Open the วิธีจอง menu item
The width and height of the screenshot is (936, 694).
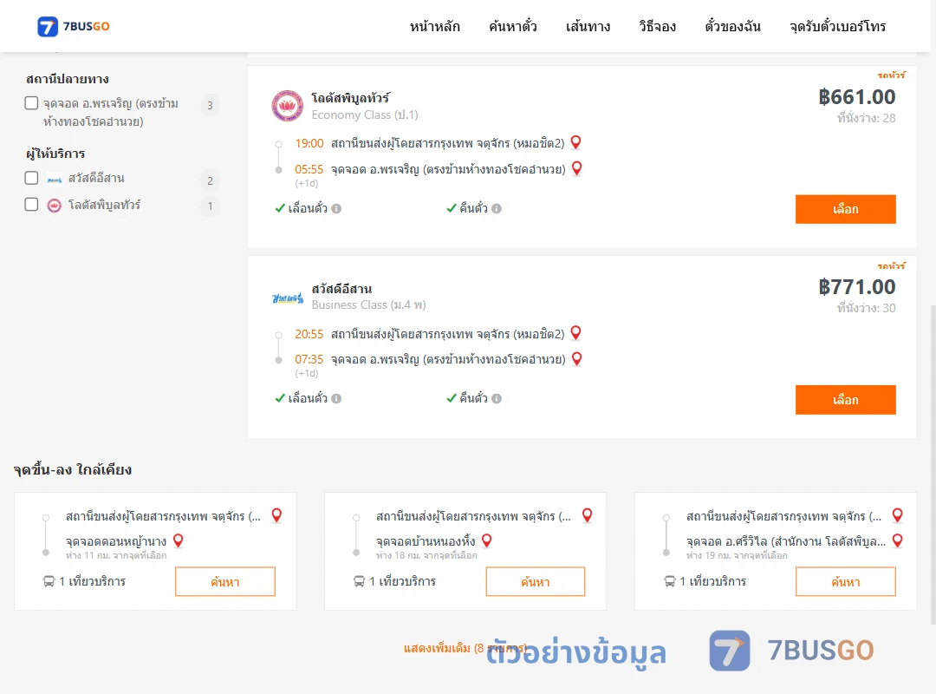tap(657, 26)
